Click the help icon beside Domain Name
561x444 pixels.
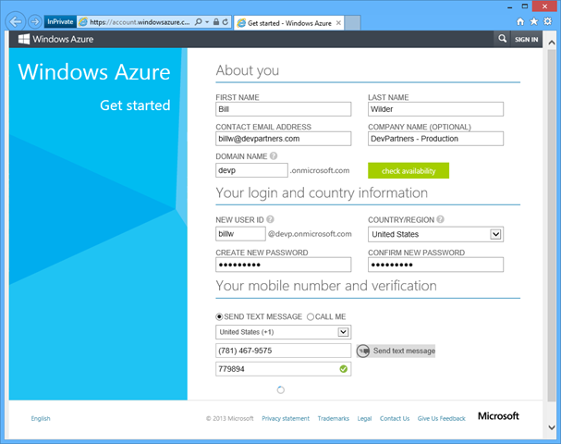(274, 156)
